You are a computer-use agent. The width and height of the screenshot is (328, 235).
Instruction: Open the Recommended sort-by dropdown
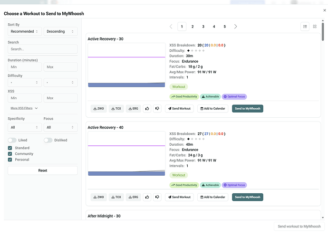click(x=25, y=31)
